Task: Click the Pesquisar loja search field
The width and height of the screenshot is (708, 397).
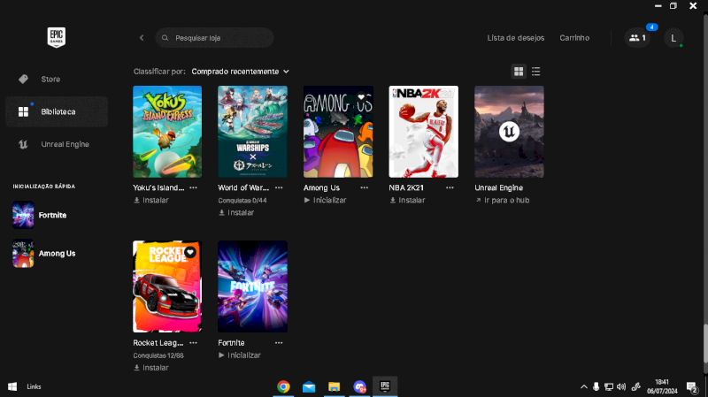Action: (214, 38)
